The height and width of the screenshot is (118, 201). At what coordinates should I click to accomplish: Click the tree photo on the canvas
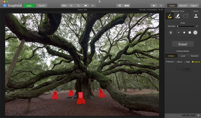click(82, 65)
